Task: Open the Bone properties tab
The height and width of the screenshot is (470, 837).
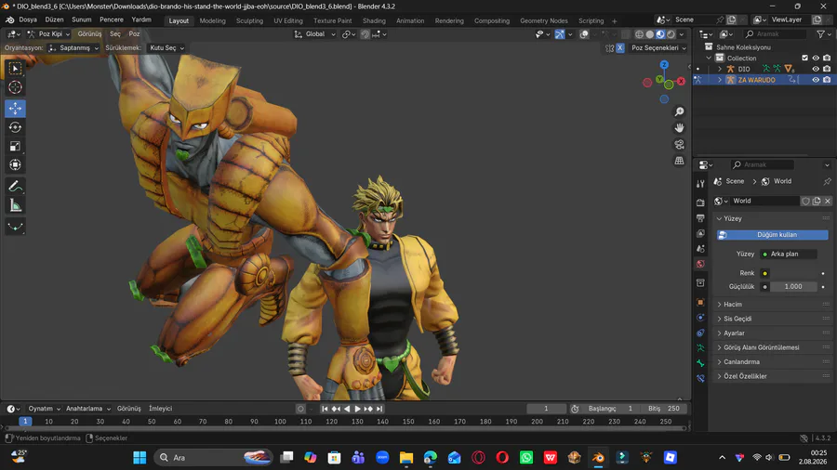Action: tap(700, 363)
